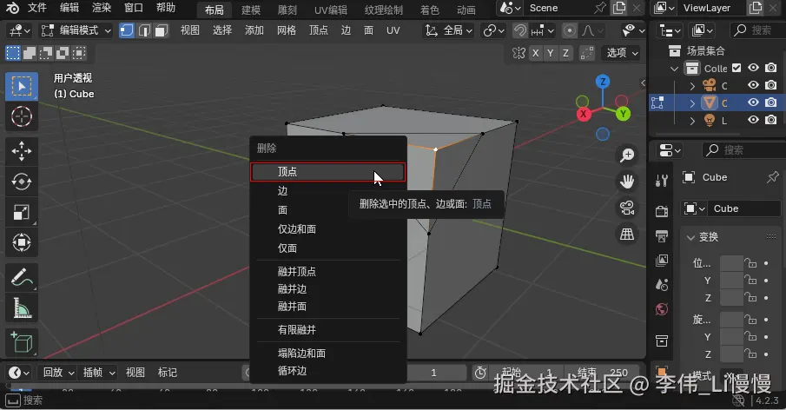Screen dimensions: 786x410
Task: Toggle proportional editing button
Action: tap(570, 30)
